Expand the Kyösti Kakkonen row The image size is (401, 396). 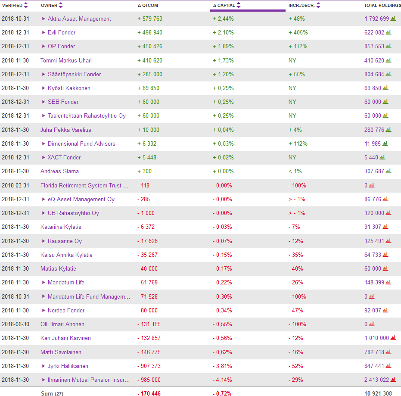pyautogui.click(x=44, y=88)
